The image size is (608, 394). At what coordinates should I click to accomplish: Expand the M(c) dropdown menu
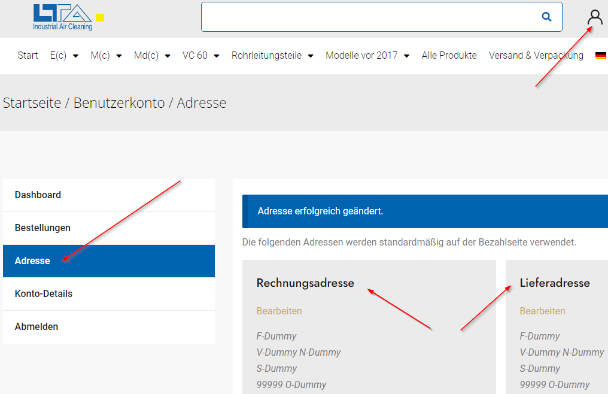pos(106,56)
